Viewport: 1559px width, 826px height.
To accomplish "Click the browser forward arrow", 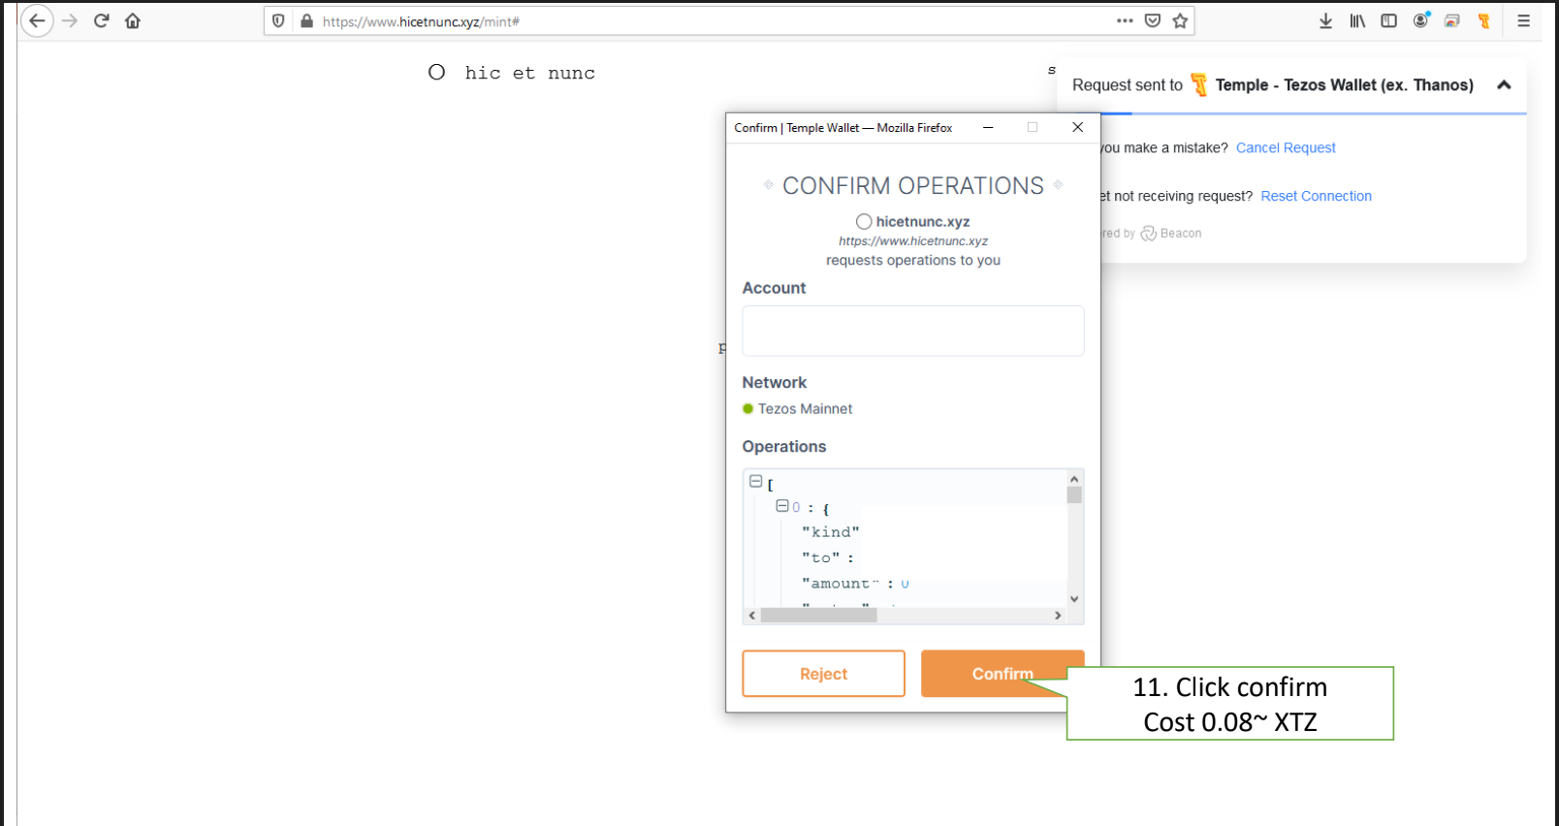I will click(x=69, y=20).
